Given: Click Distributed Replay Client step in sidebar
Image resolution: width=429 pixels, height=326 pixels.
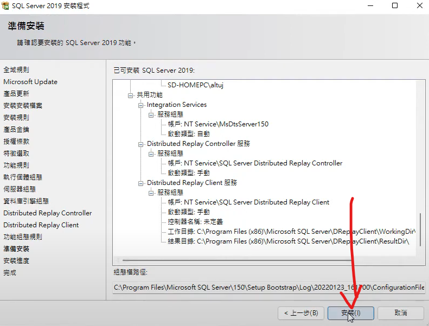Looking at the screenshot, I should [41, 225].
